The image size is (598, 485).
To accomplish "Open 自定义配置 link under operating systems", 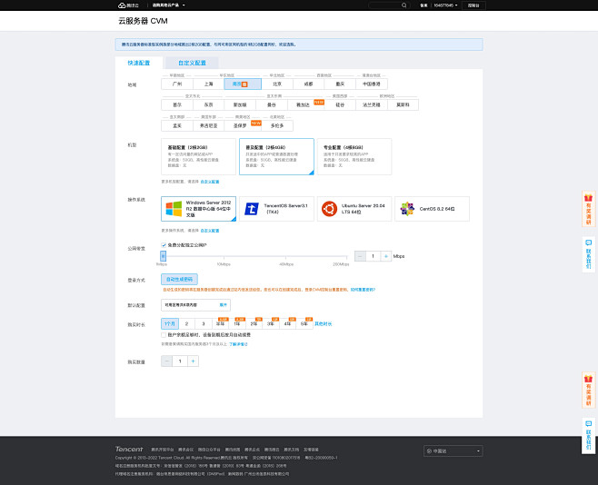I will coord(210,231).
